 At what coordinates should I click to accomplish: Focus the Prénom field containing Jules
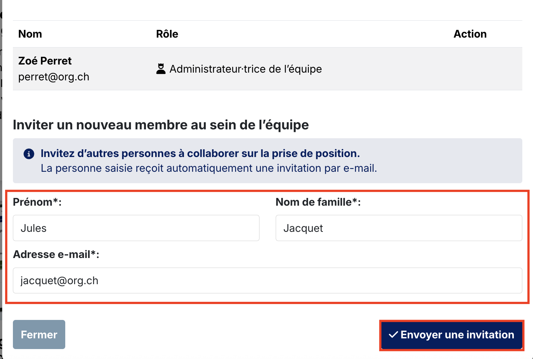(x=136, y=228)
